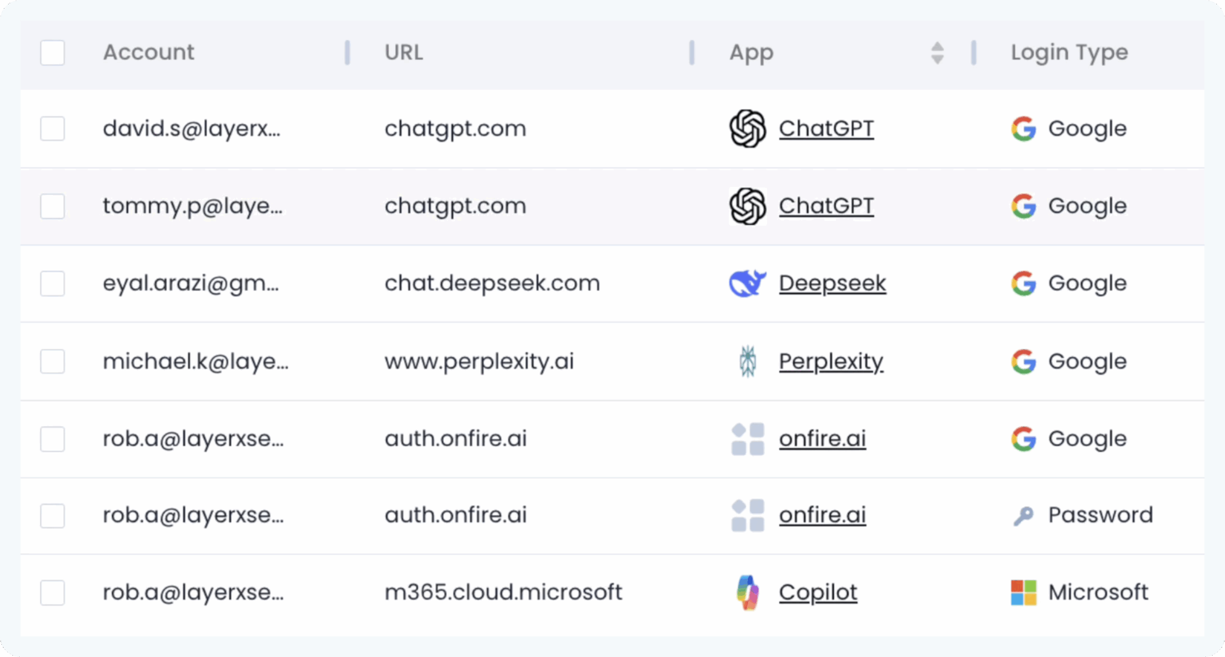The image size is (1225, 657).
Task: Toggle the select-all checkbox in header
Action: pyautogui.click(x=53, y=53)
